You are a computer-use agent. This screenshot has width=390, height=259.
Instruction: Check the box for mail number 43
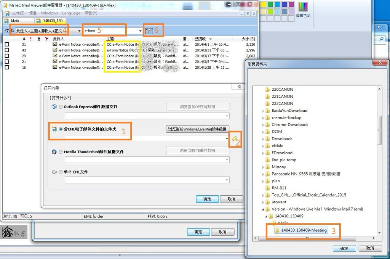[x=7, y=50]
